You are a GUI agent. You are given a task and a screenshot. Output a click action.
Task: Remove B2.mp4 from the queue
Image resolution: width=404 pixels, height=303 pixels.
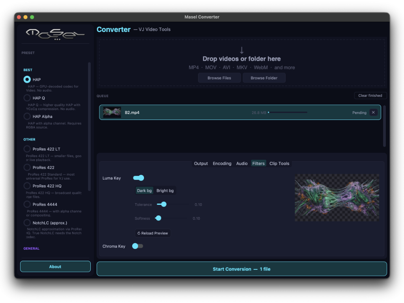[373, 112]
